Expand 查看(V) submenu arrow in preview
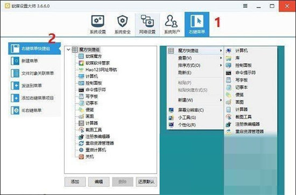Viewport: 296px width, 195px height. (221, 58)
